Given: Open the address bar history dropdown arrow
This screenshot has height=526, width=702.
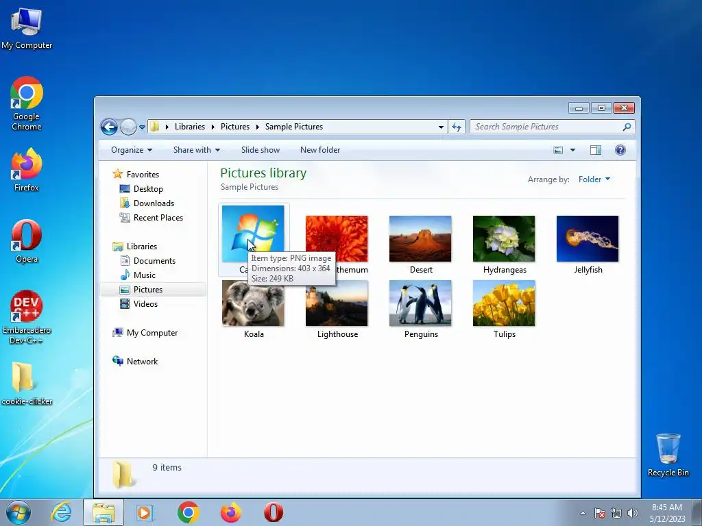Looking at the screenshot, I should [x=441, y=127].
